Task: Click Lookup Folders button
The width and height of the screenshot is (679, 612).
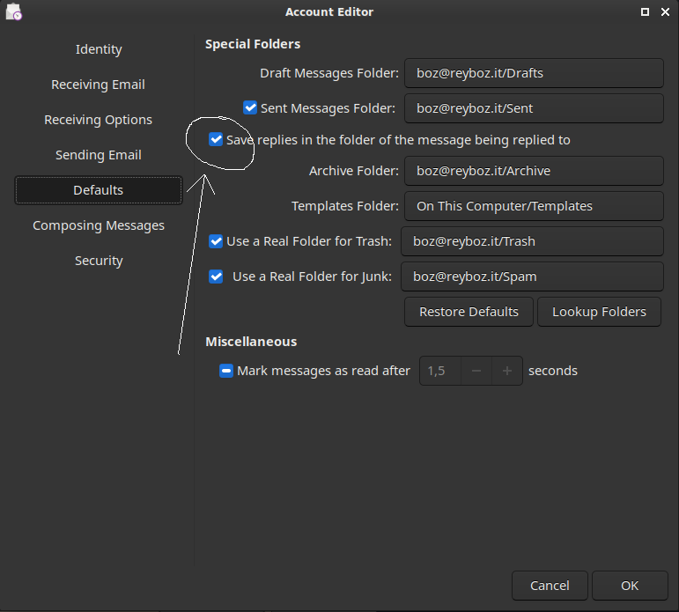Action: pos(599,312)
